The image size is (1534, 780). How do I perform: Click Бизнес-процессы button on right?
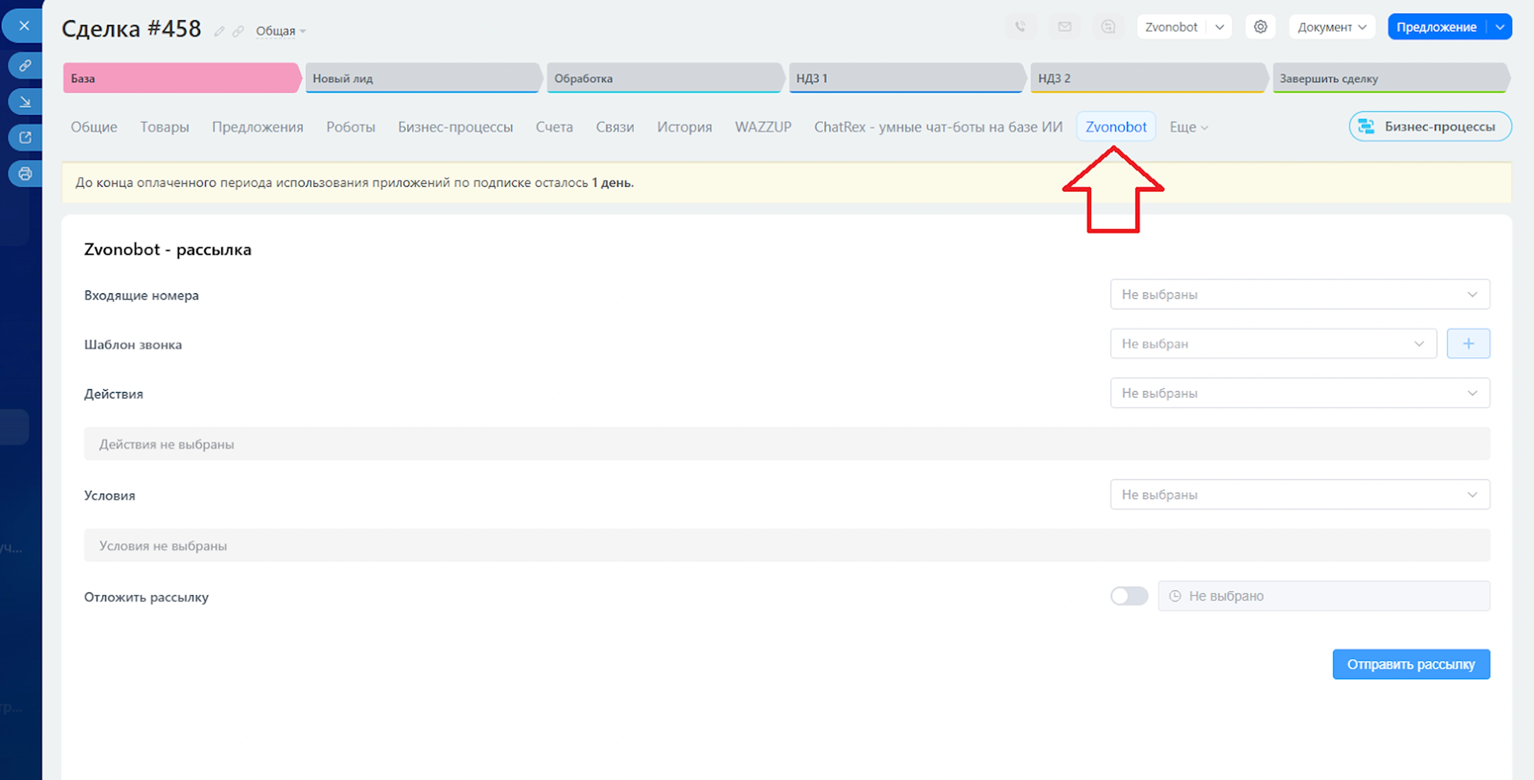click(1430, 126)
